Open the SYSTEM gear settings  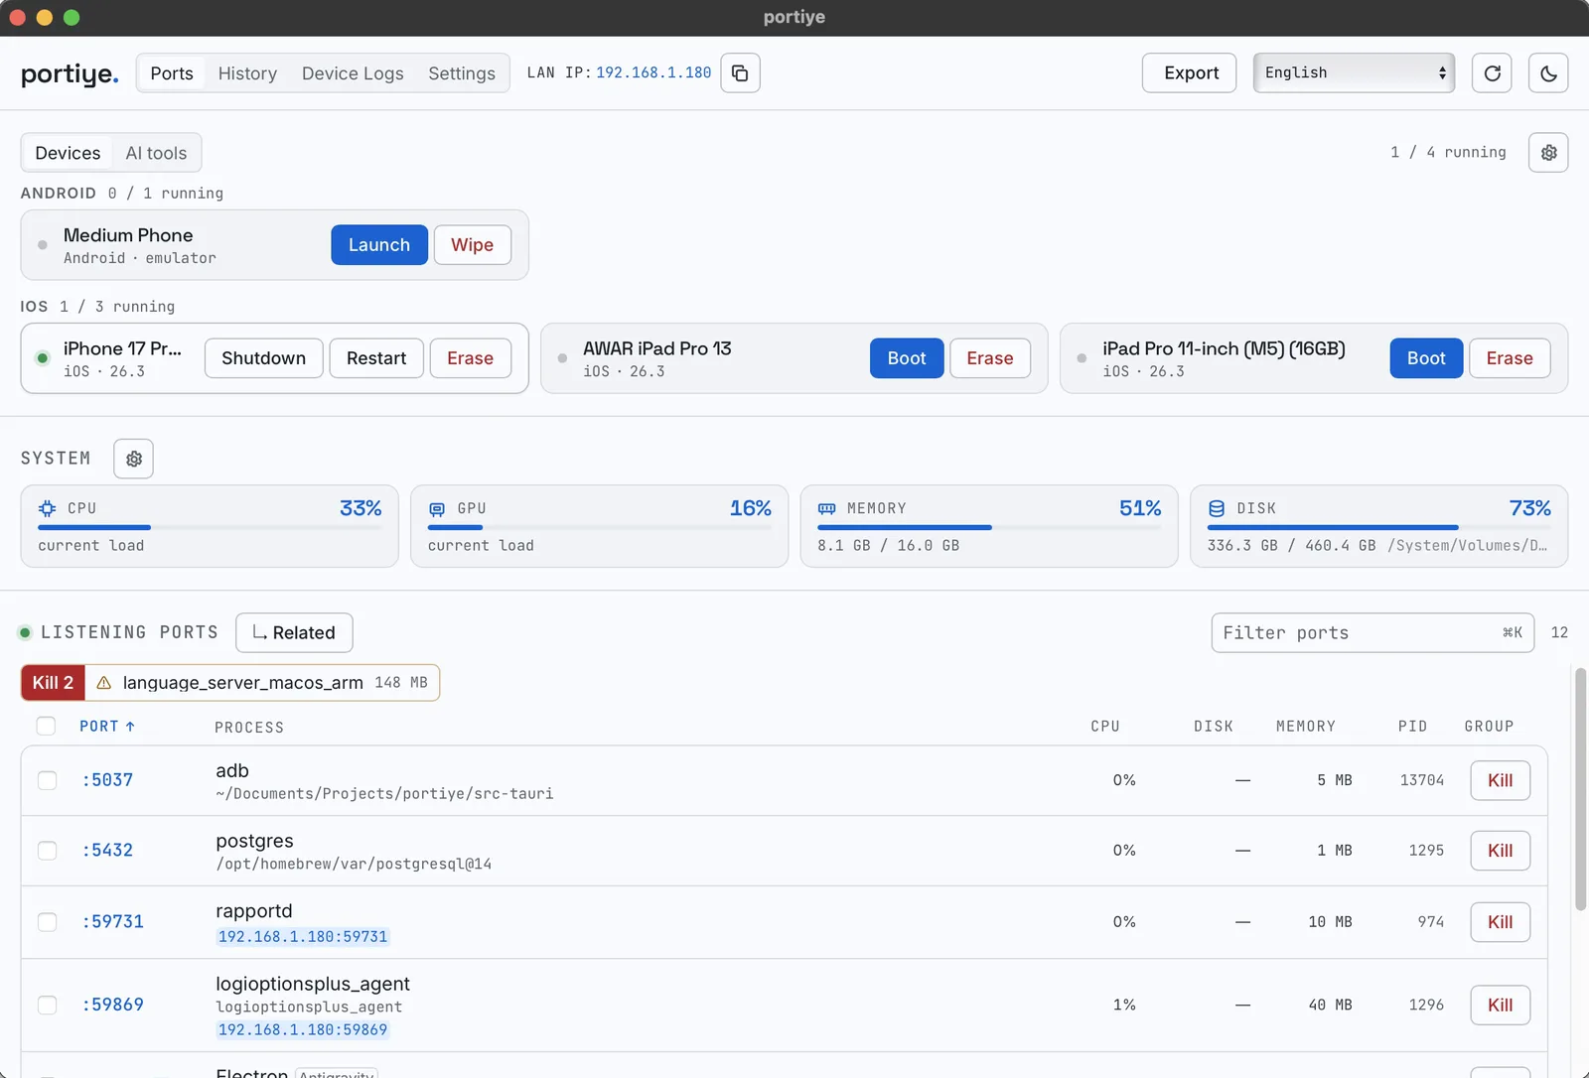[x=134, y=459]
